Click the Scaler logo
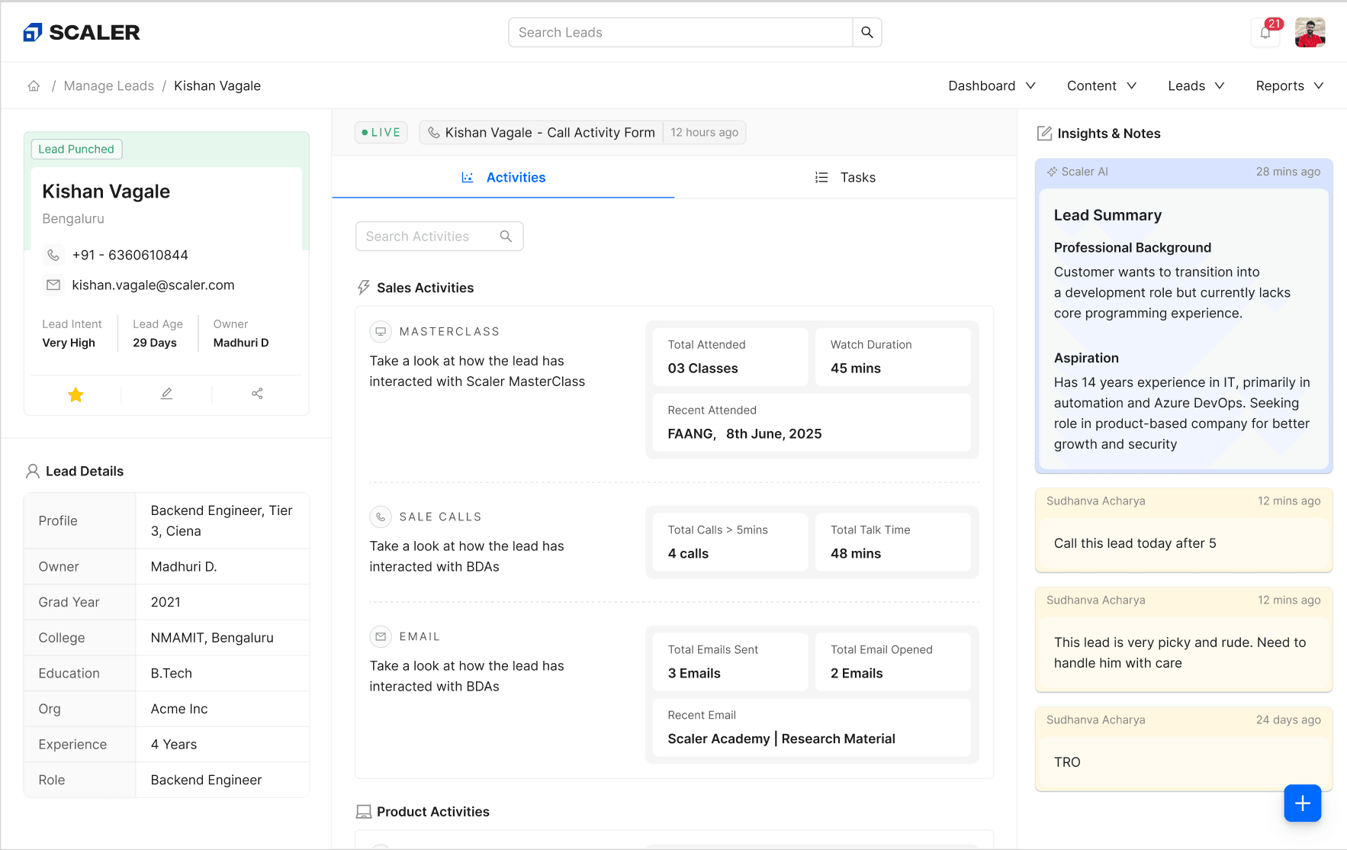 [x=82, y=32]
